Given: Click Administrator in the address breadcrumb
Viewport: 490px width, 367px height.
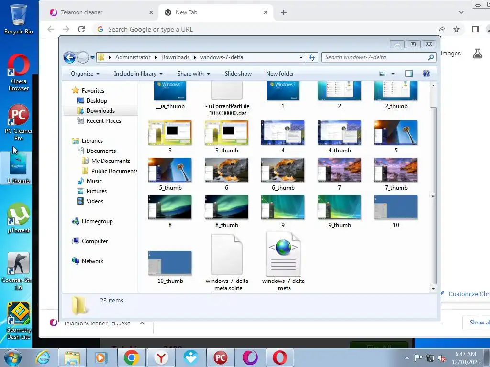Looking at the screenshot, I should tap(133, 57).
